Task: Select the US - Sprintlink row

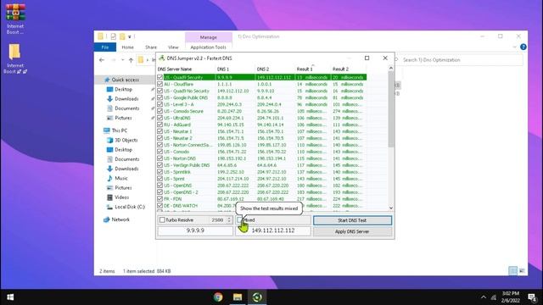Action: [262, 172]
